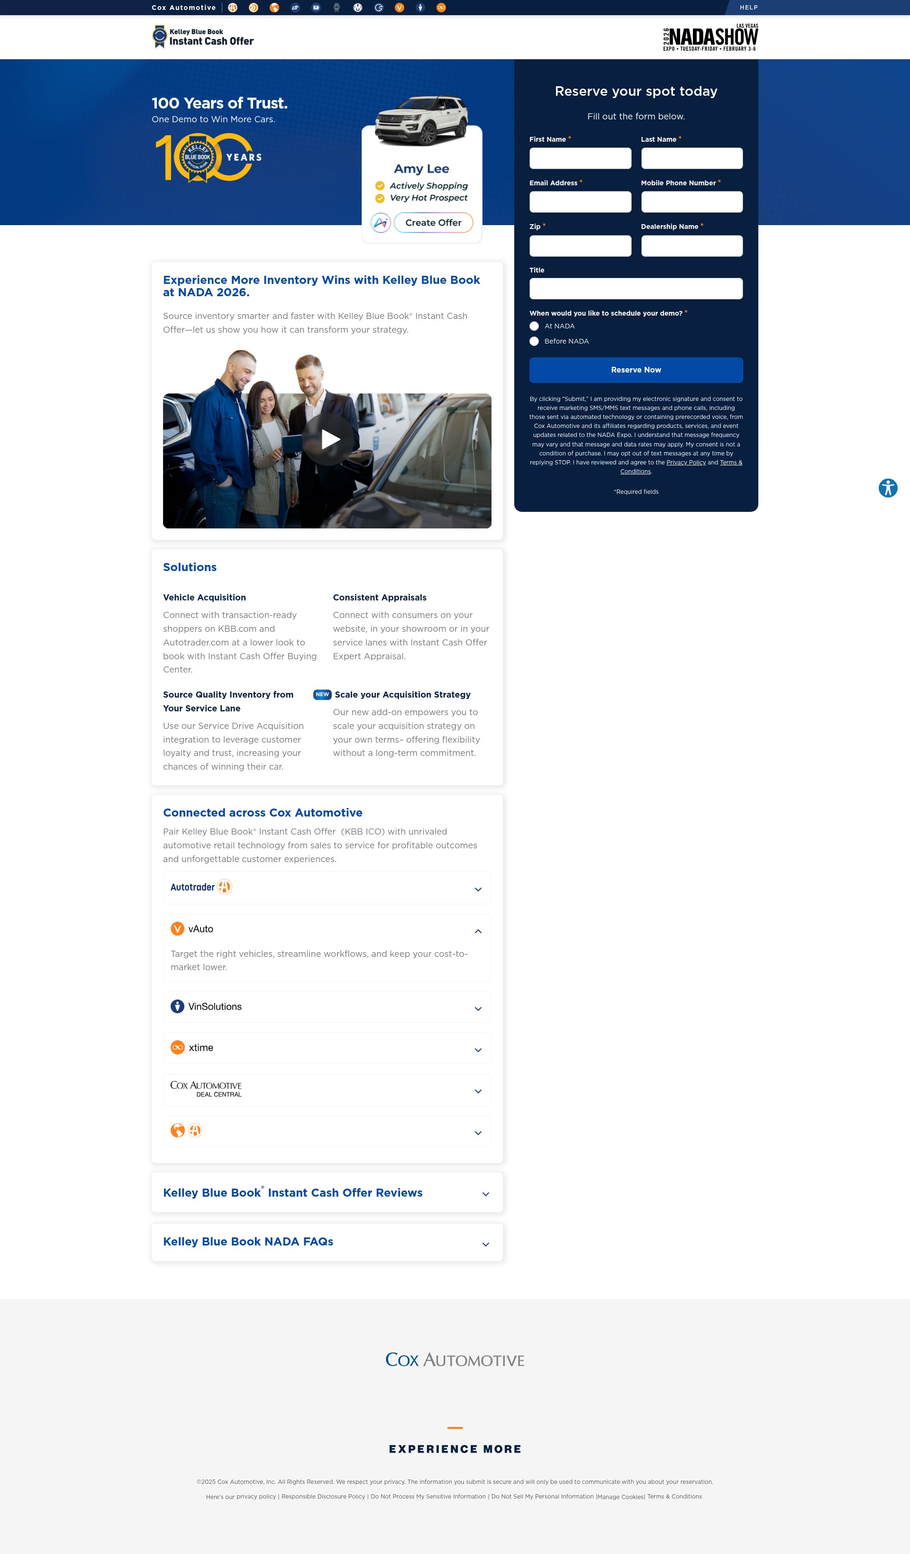This screenshot has width=910, height=1554.
Task: Open Do Not Process My Sensitive Information link
Action: point(428,1497)
